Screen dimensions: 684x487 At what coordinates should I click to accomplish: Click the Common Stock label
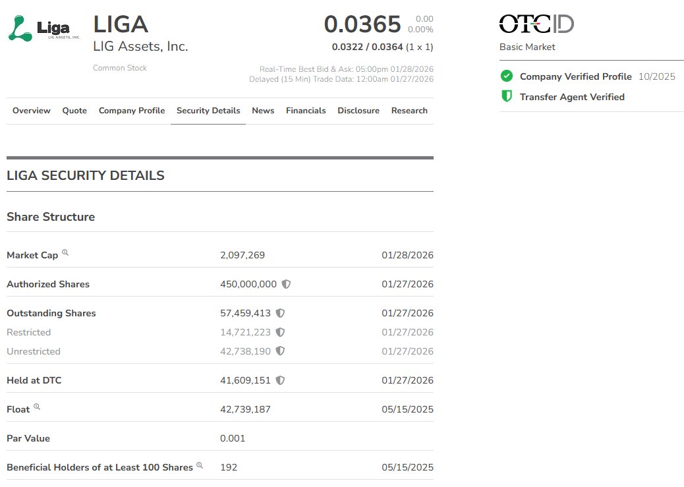pyautogui.click(x=120, y=68)
